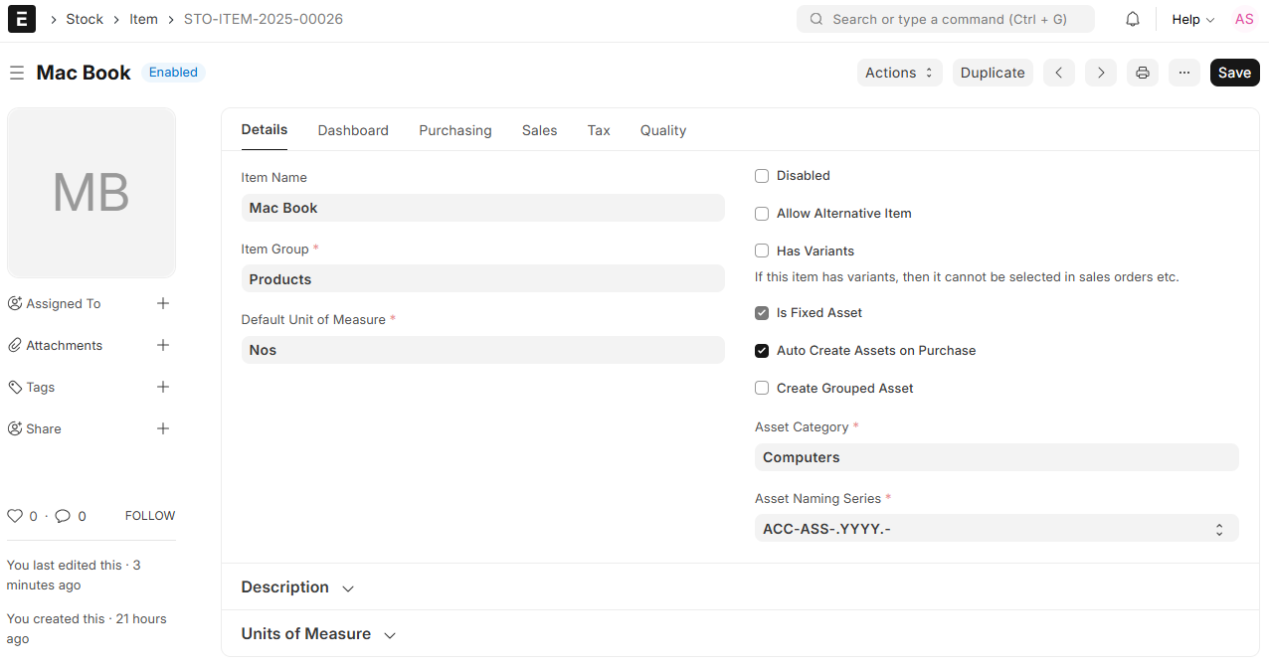Go to Stock breadcrumb
Screen dimensions: 1269x669
tap(85, 19)
